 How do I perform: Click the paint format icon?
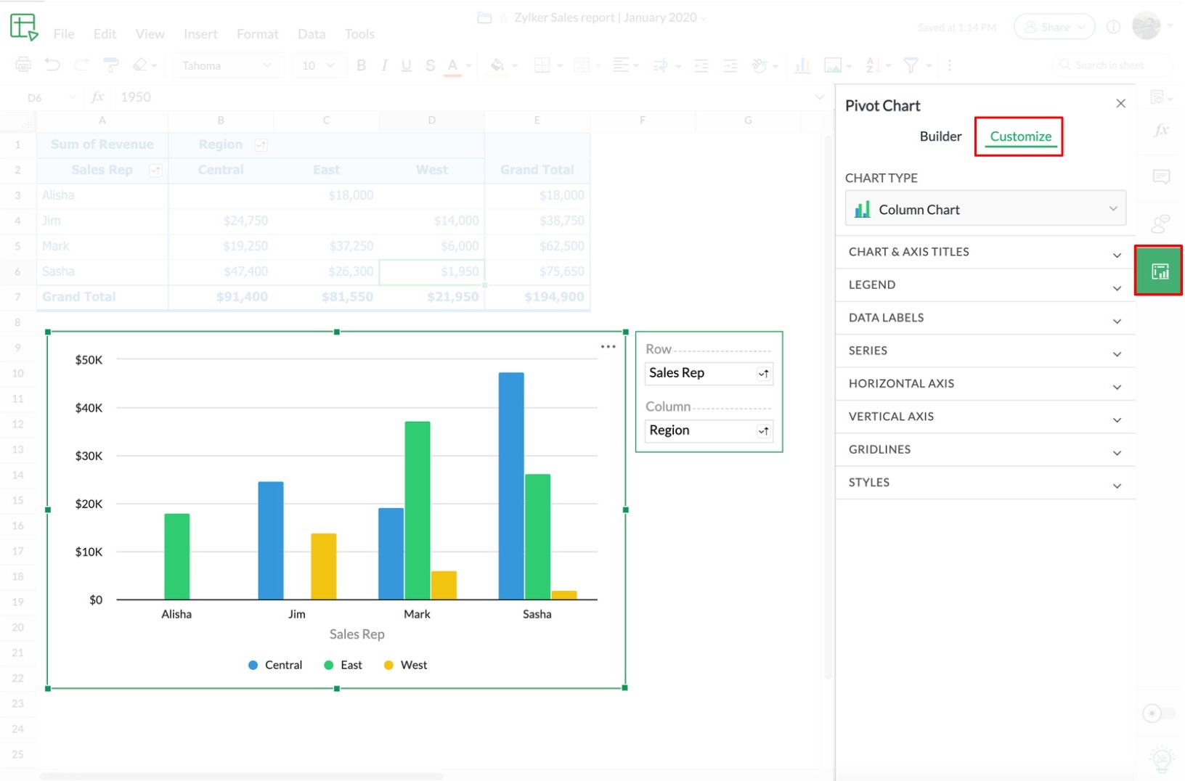coord(111,65)
